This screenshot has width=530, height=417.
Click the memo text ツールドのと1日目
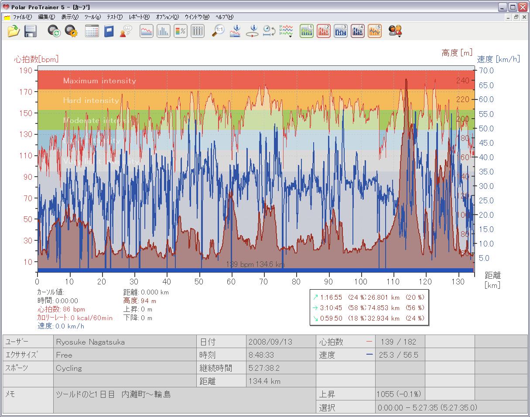[113, 394]
